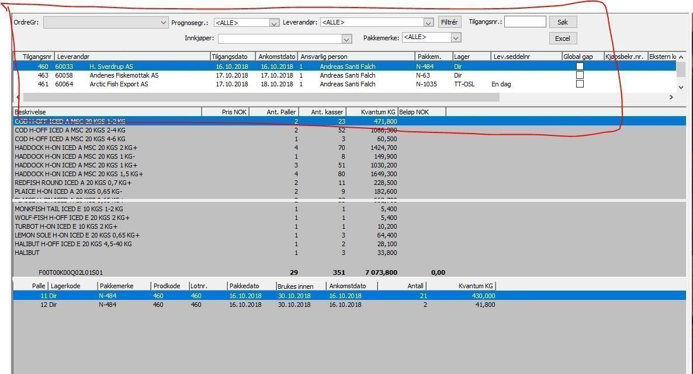Select HALIBUT H-OFF ICED E 20 KGS 4,5-40 KG
Screen dimensions: 693x374
[x=349, y=244]
